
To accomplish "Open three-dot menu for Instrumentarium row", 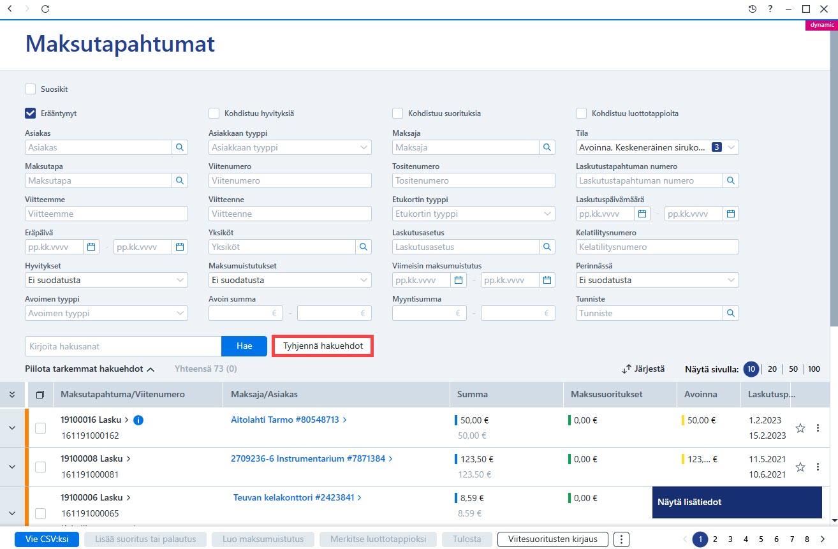I will coord(818,467).
